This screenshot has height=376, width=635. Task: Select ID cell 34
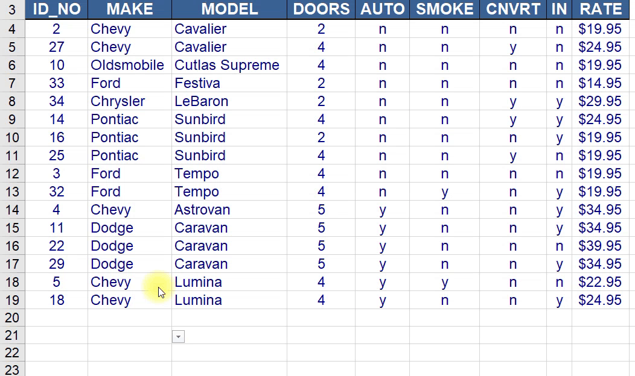[x=57, y=101]
